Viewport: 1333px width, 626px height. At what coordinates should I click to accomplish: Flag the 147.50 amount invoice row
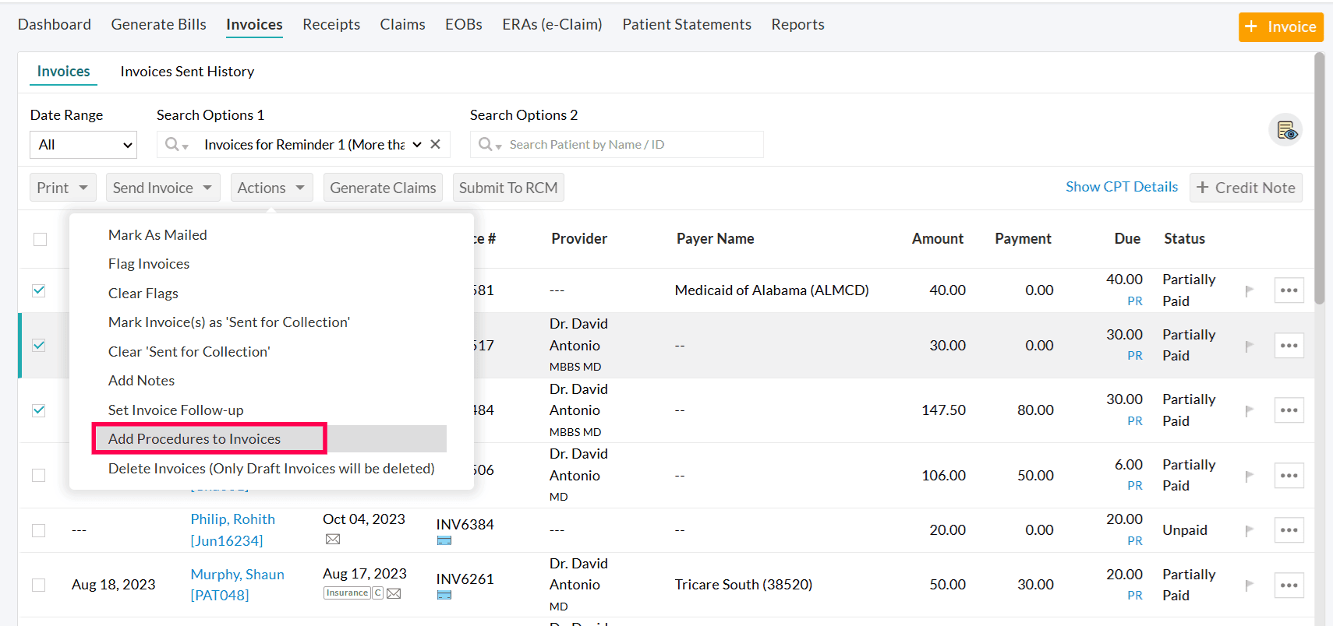1249,410
